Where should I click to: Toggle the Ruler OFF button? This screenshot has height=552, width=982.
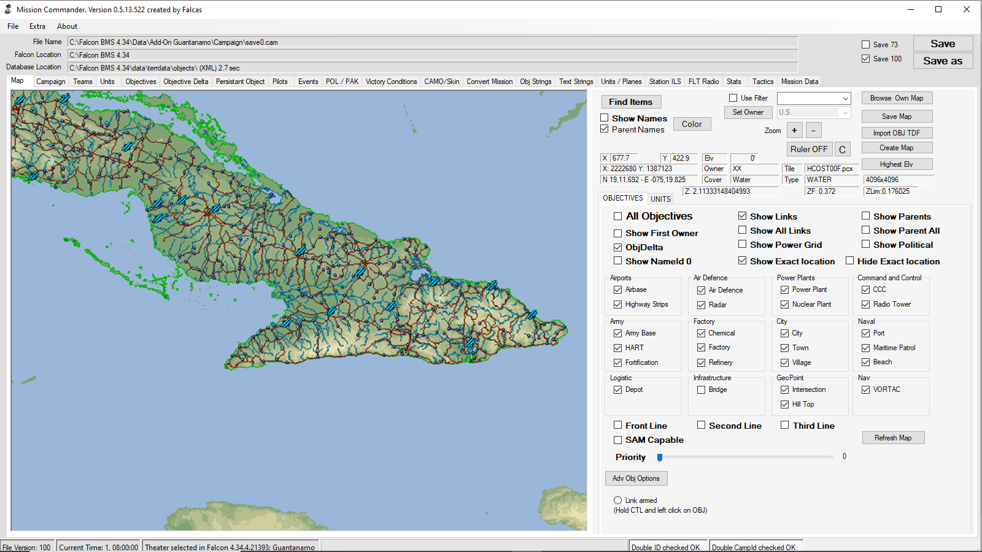click(808, 149)
